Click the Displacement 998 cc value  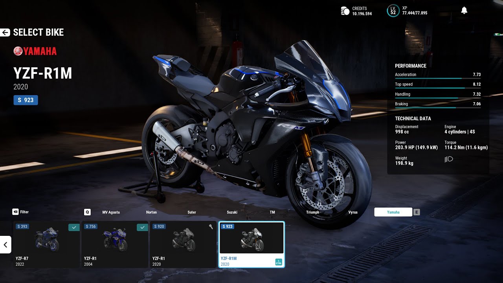point(402,132)
